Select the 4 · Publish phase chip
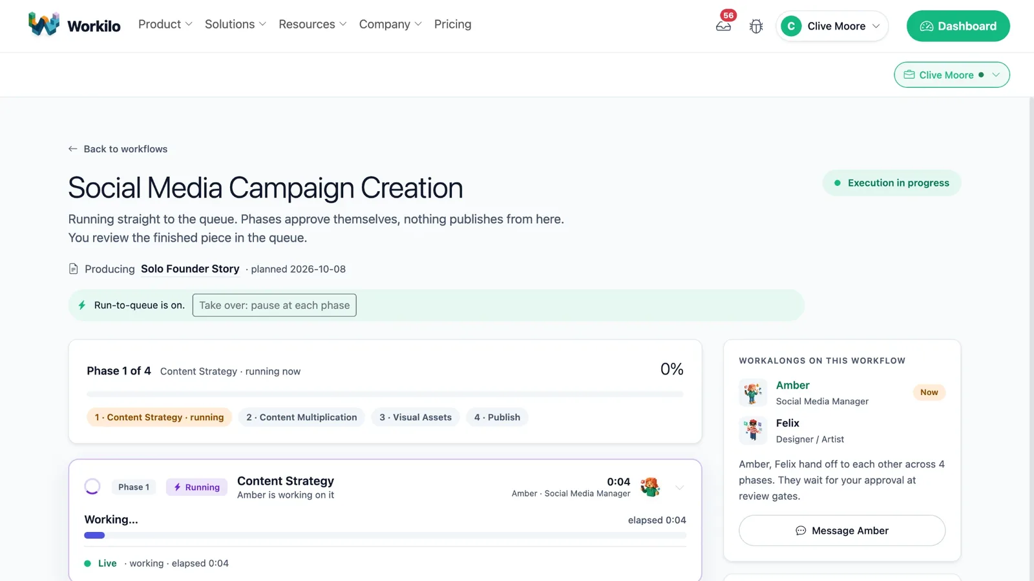Viewport: 1034px width, 581px height. tap(497, 418)
